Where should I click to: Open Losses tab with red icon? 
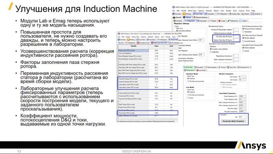pos(222,21)
